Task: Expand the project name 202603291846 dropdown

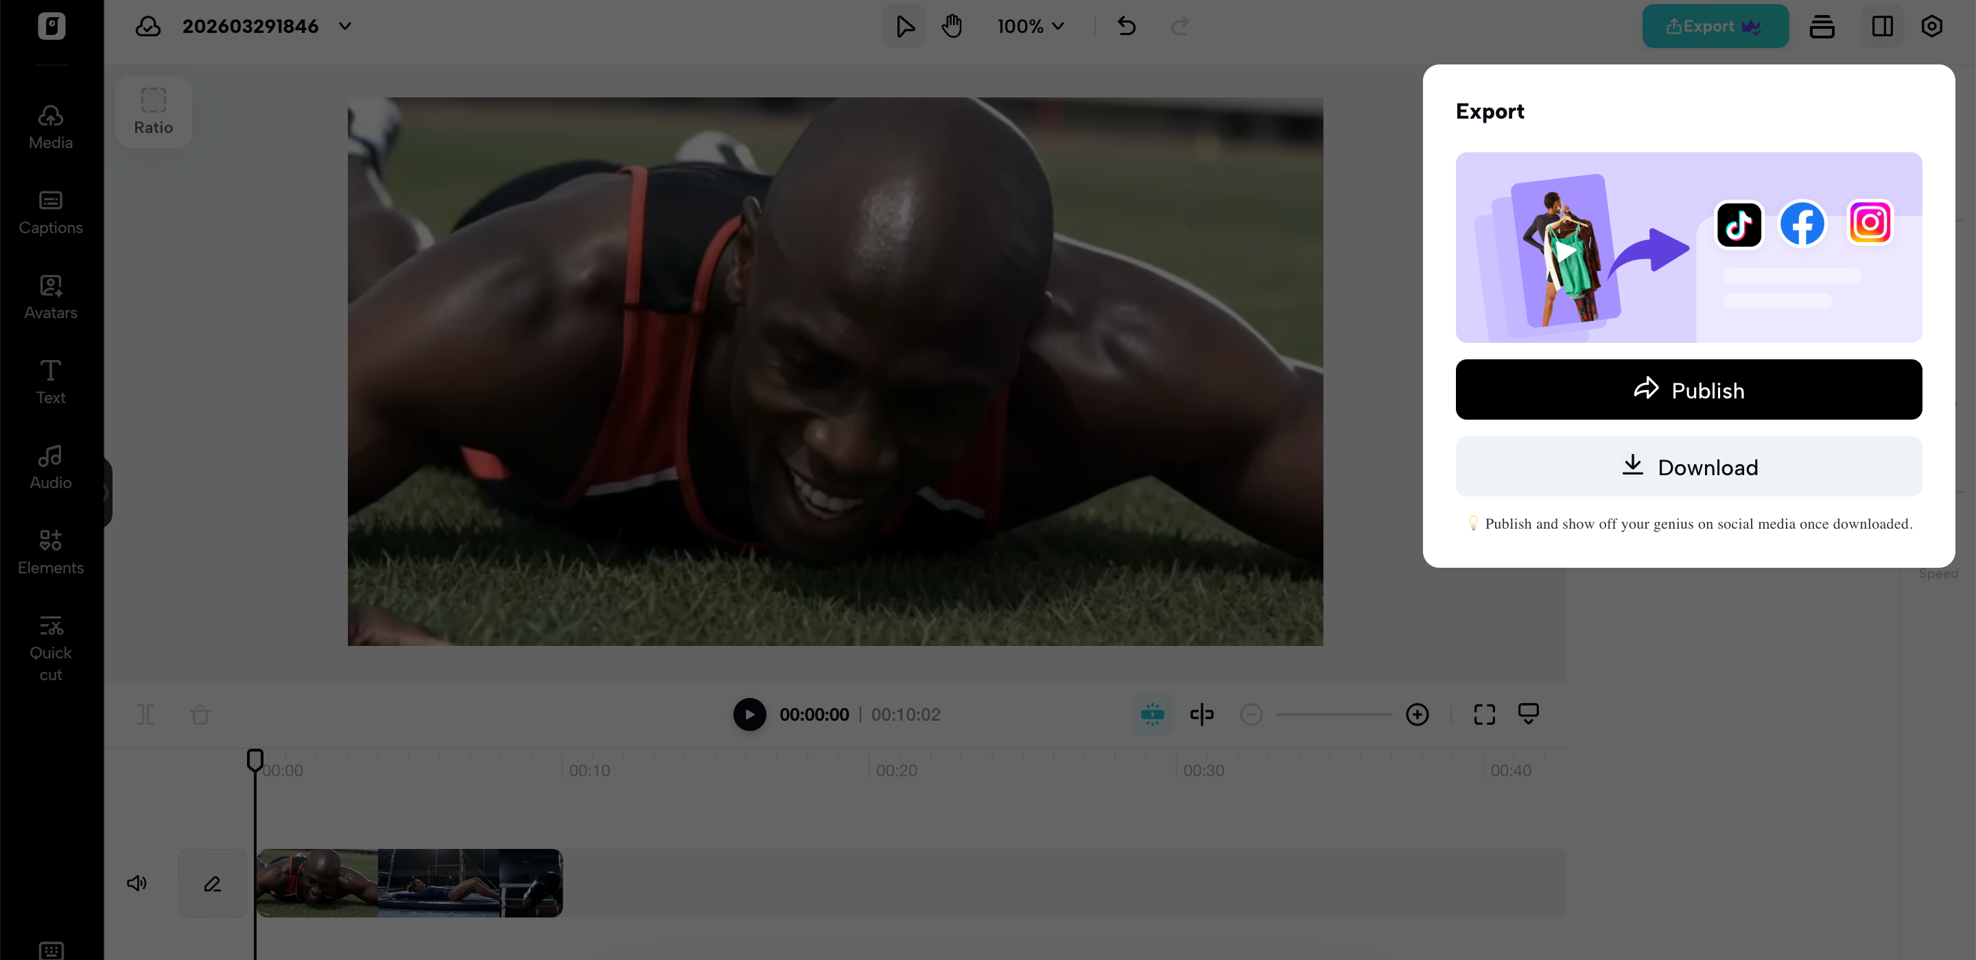Action: [344, 25]
